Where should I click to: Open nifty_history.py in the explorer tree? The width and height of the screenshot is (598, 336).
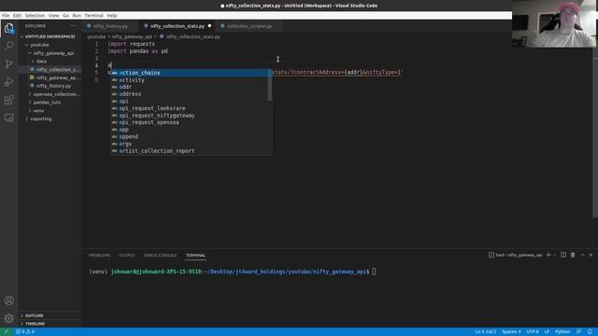50,86
